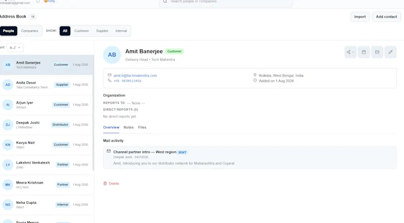Click the Import button
The width and height of the screenshot is (404, 223).
click(x=360, y=17)
